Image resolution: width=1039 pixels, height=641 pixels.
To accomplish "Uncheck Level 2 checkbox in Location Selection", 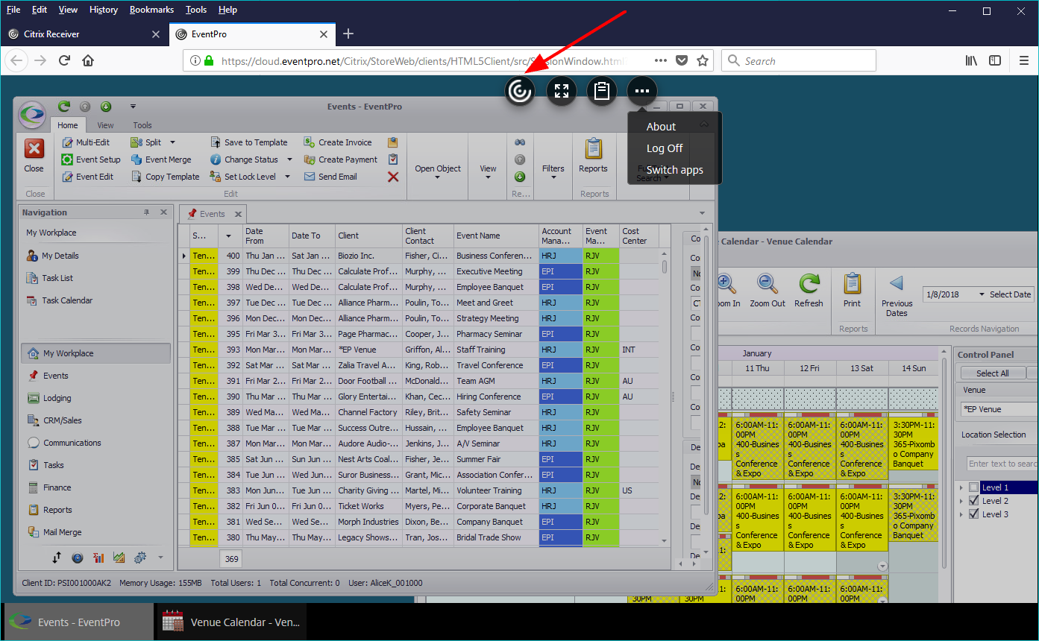I will click(973, 501).
